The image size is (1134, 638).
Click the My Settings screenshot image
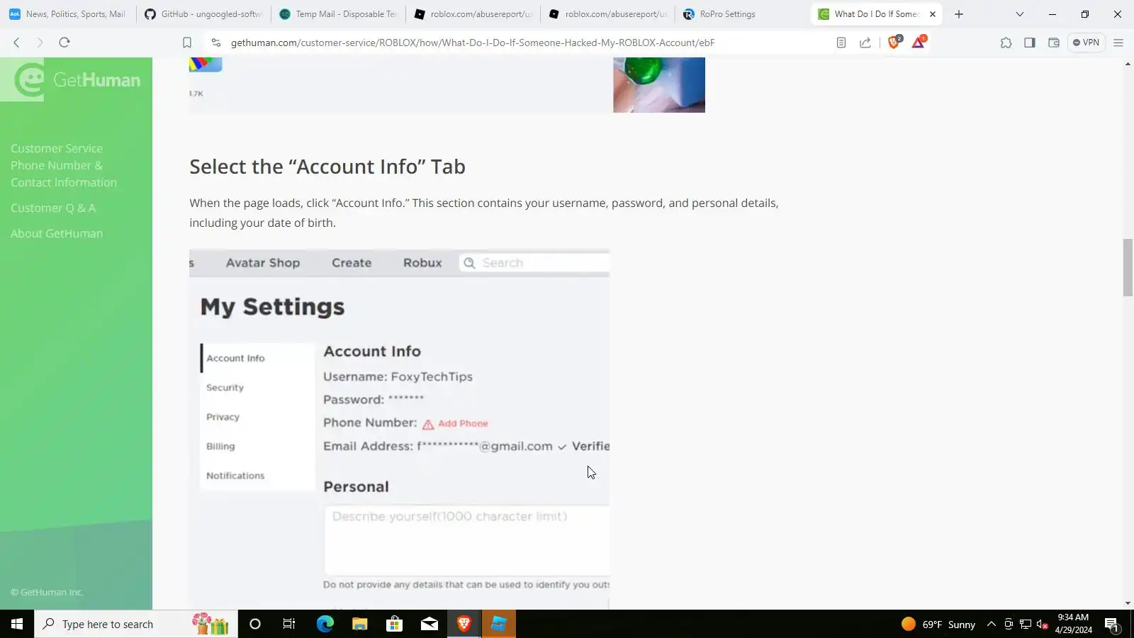pos(399,429)
